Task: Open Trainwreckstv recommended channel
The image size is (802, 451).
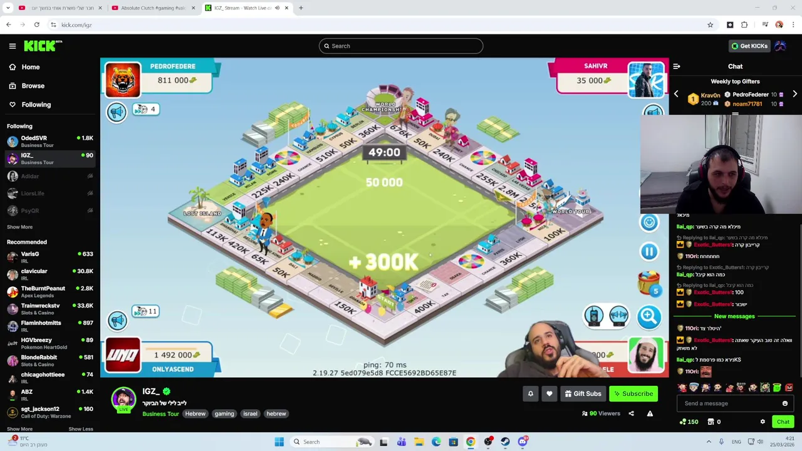Action: pyautogui.click(x=50, y=309)
